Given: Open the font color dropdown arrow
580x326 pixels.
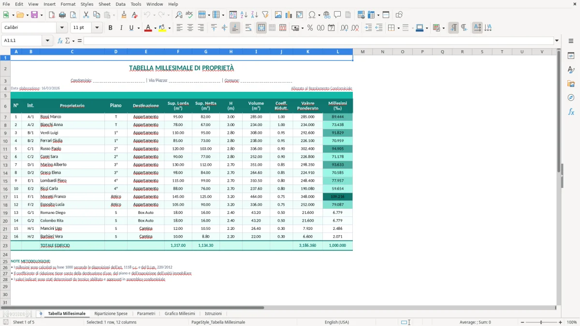Looking at the screenshot, I should [x=155, y=28].
